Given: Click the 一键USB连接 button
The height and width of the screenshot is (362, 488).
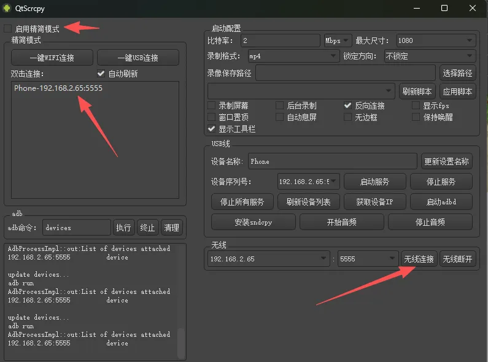Looking at the screenshot, I should coord(138,58).
